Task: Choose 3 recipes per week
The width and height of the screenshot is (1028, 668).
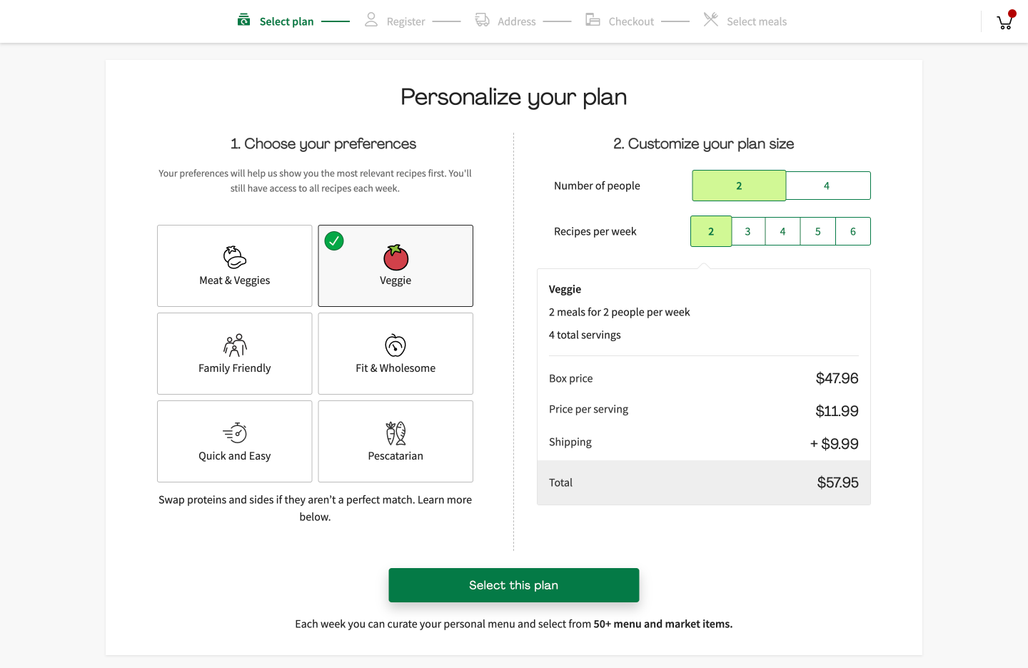Action: pyautogui.click(x=748, y=231)
